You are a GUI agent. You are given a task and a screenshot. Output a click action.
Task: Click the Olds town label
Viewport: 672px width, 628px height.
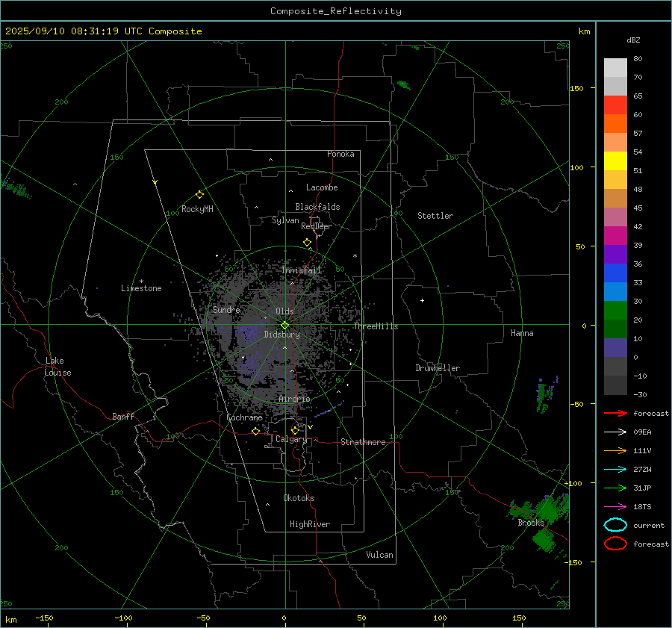click(x=284, y=311)
